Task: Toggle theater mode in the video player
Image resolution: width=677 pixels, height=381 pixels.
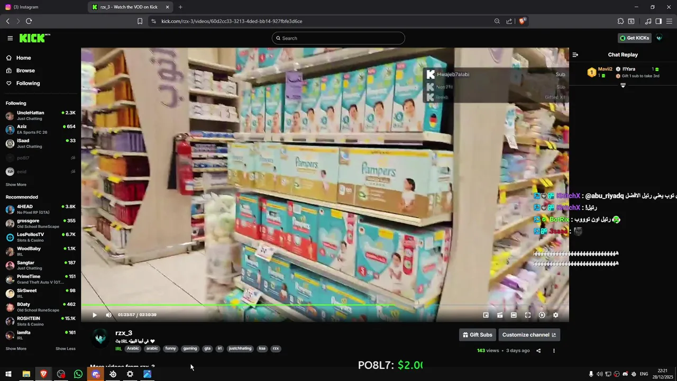Action: pos(514,315)
